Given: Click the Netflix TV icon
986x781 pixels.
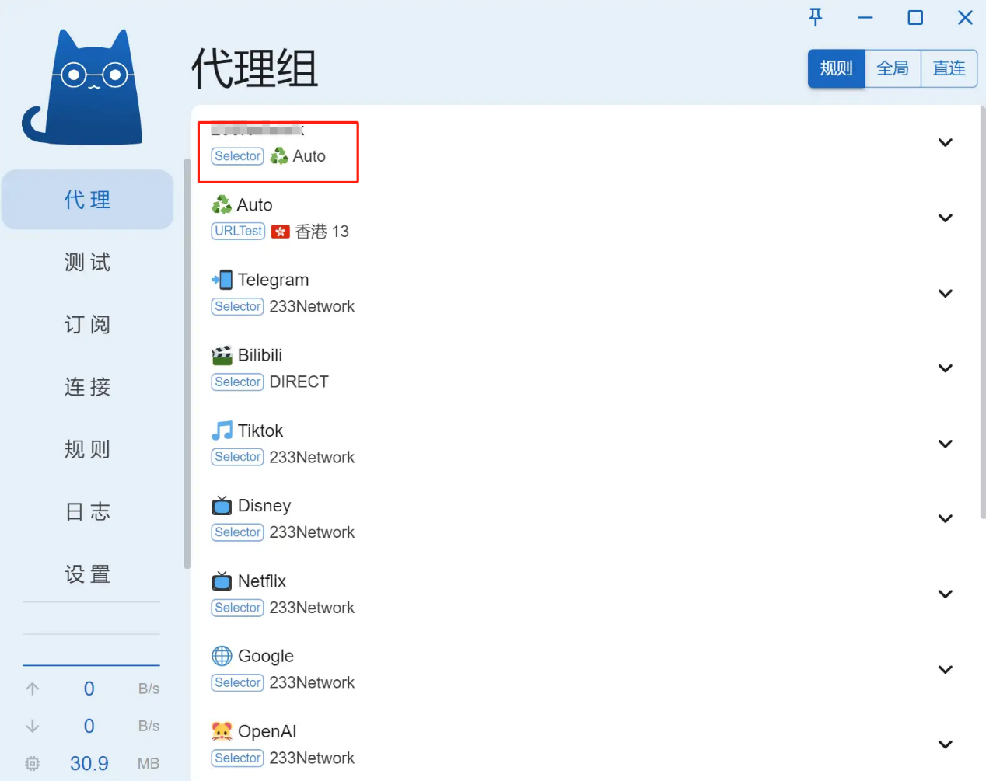Looking at the screenshot, I should (222, 581).
